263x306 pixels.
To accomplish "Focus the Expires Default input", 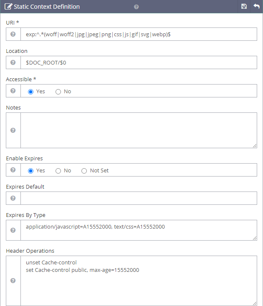I will 138,198.
